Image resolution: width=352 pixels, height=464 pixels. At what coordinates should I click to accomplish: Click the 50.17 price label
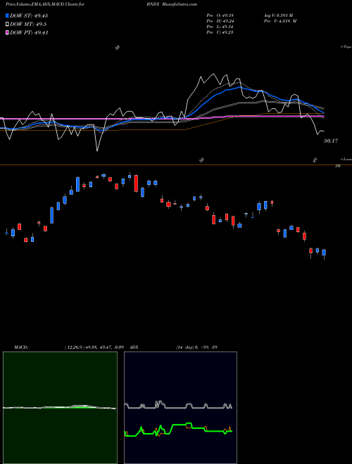point(331,141)
